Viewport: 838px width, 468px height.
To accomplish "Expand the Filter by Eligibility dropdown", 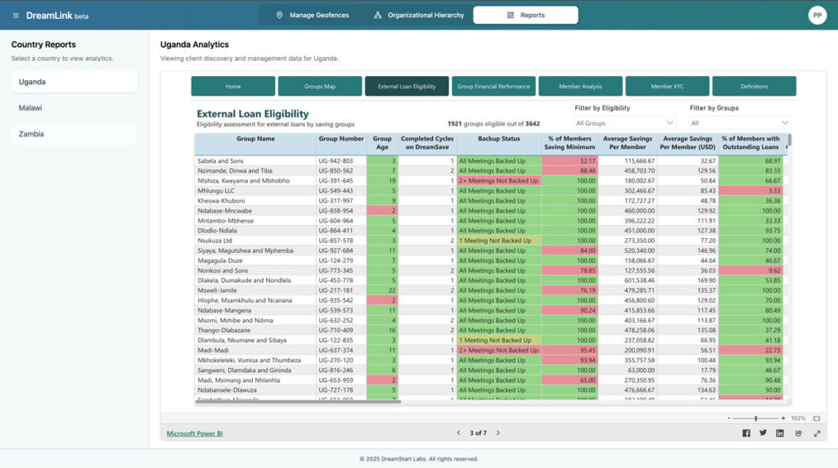I will [x=624, y=124].
